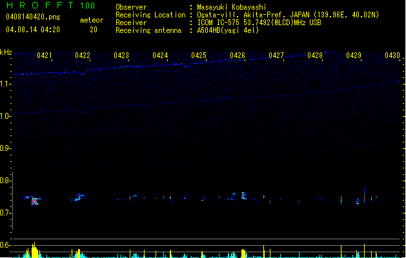Click the 0427 time marker

pyautogui.click(x=276, y=55)
